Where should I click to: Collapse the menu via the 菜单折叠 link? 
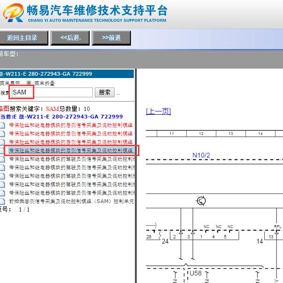point(45,83)
